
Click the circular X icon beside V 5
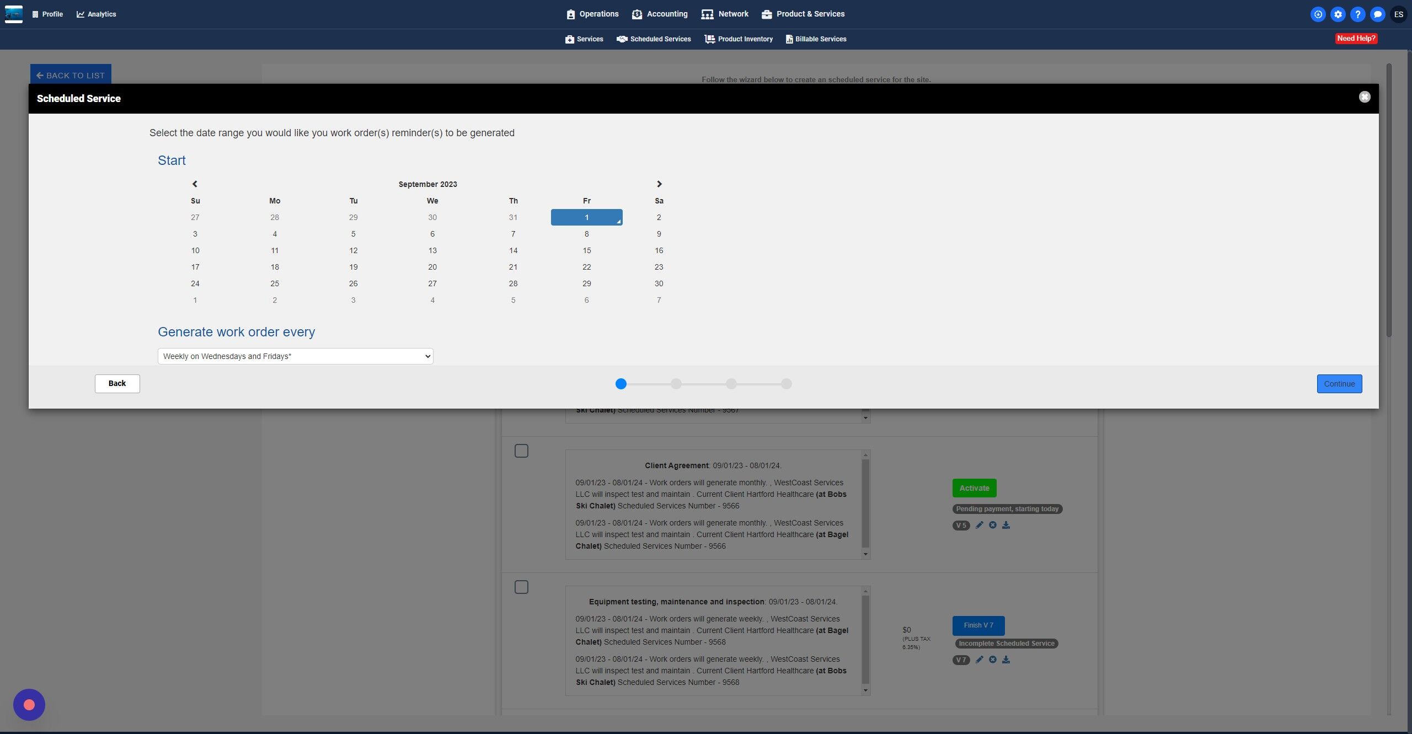pyautogui.click(x=992, y=525)
